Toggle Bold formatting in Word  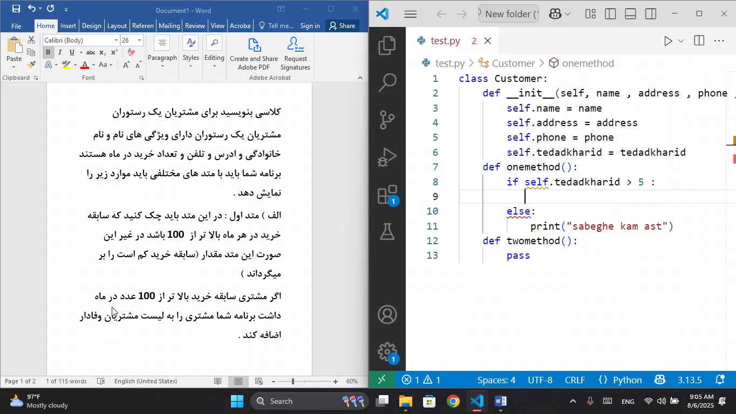tap(48, 52)
